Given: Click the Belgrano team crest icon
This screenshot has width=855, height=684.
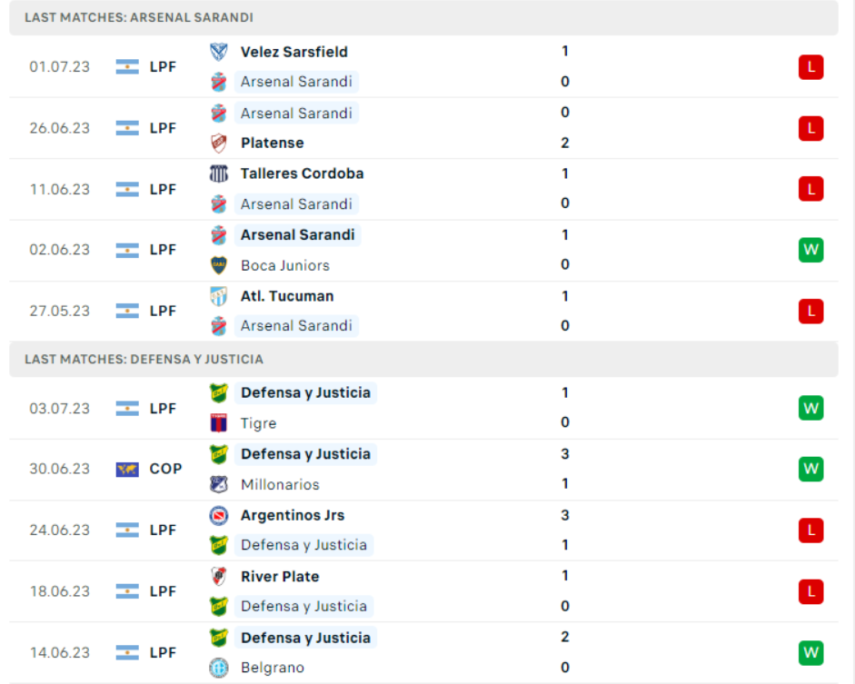Looking at the screenshot, I should [x=219, y=668].
